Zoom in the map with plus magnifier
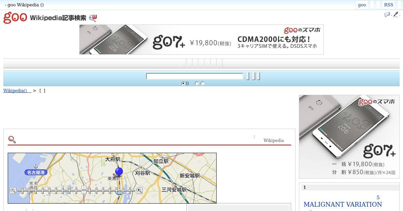 (139, 191)
